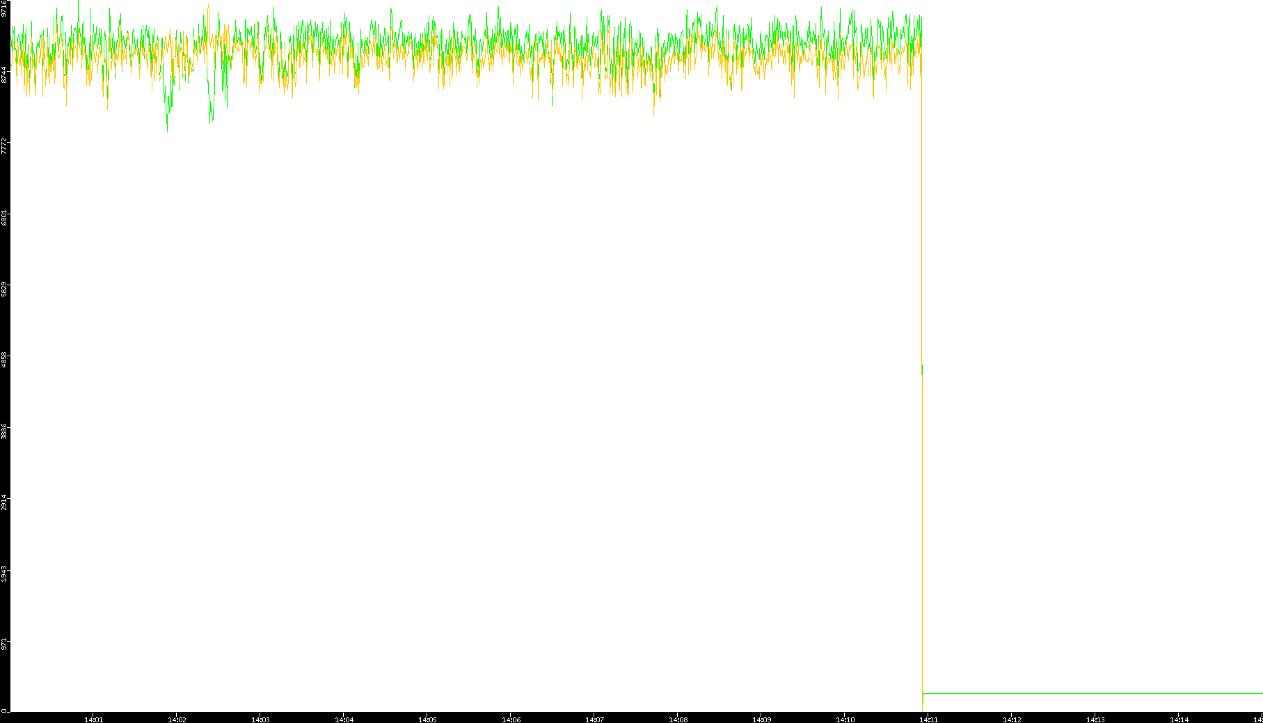Click the 14:01 time axis label
The height and width of the screenshot is (723, 1263).
pyautogui.click(x=93, y=719)
